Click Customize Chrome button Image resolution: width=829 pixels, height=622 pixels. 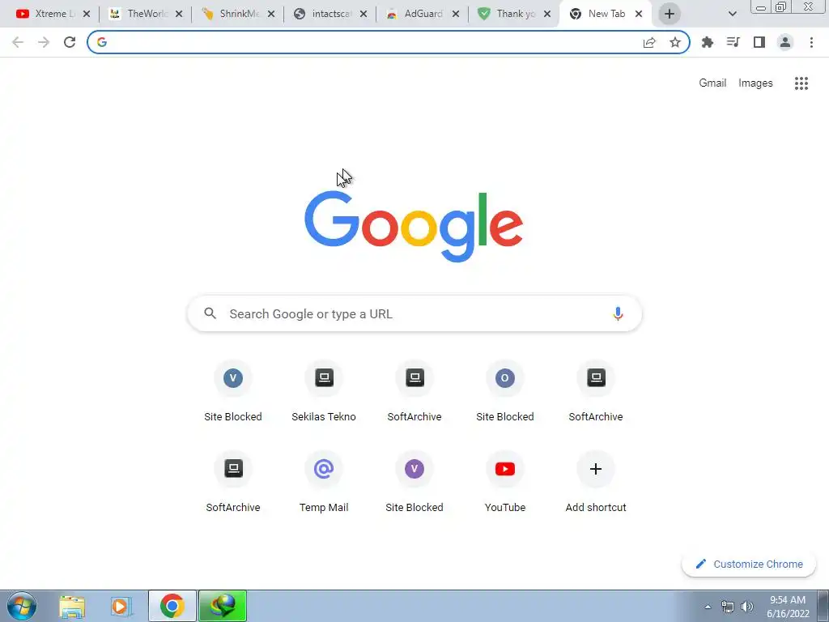click(749, 564)
